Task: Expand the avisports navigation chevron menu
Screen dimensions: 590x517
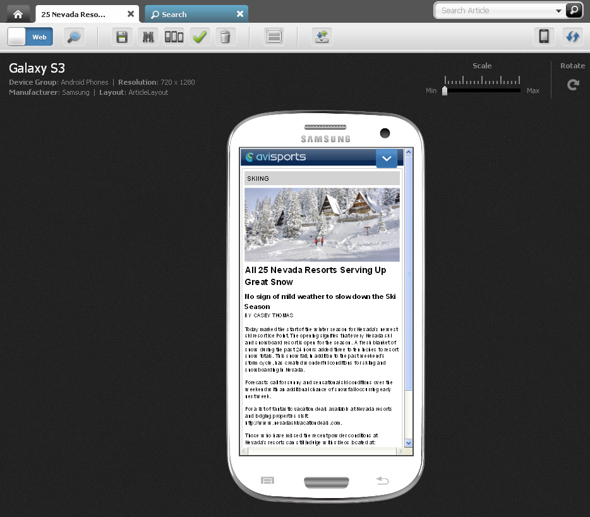Action: pyautogui.click(x=387, y=158)
